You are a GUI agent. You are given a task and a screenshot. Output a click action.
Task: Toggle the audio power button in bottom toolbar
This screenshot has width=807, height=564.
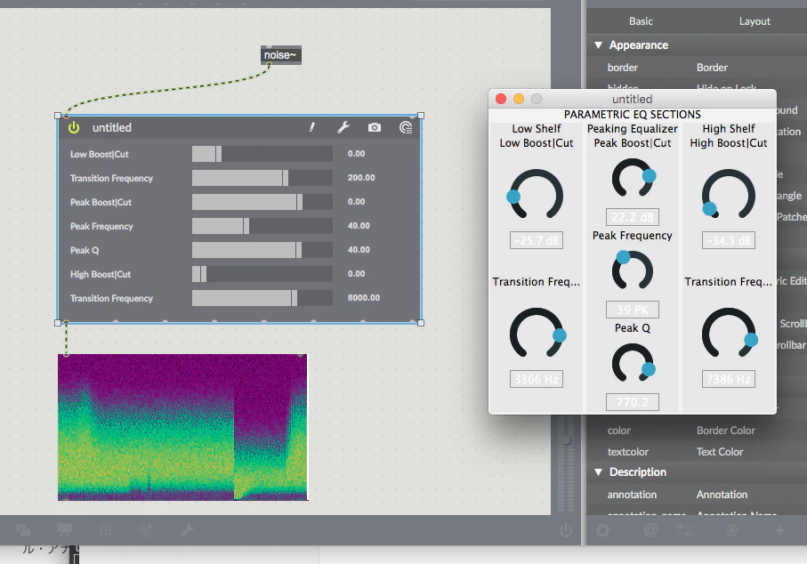pos(566,529)
